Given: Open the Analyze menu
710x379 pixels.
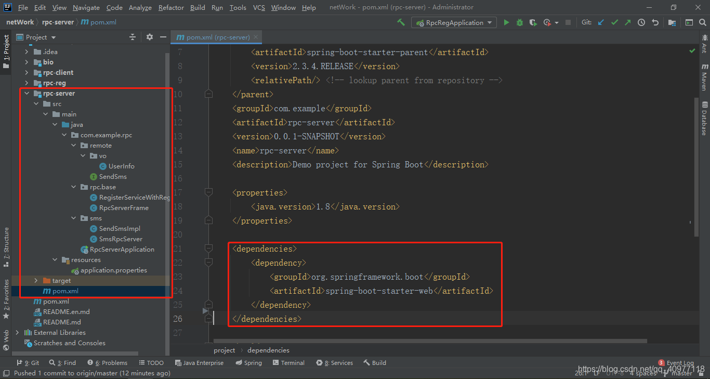Looking at the screenshot, I should [140, 7].
